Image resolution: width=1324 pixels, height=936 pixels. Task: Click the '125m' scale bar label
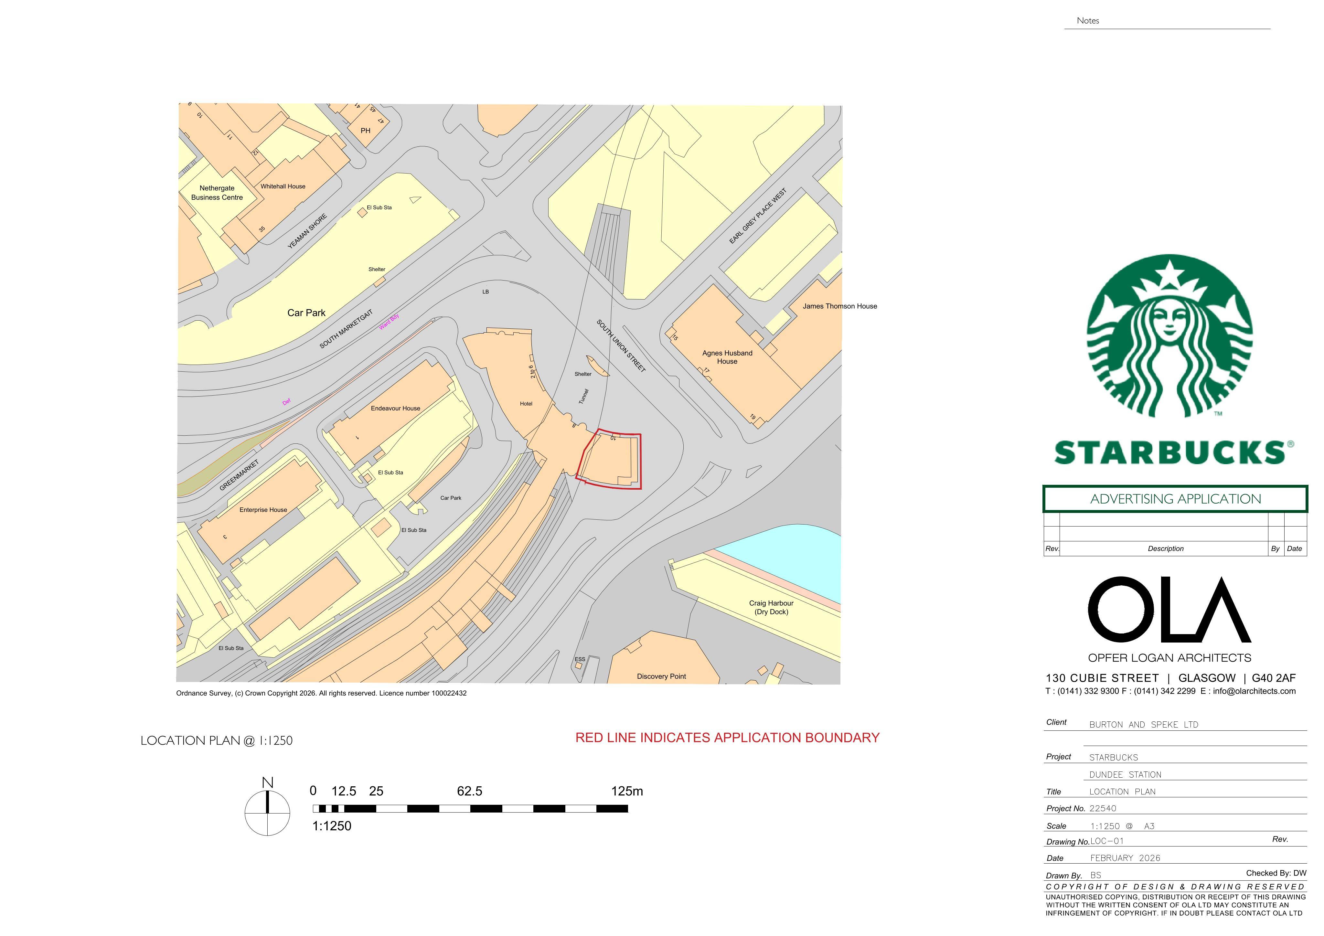click(627, 791)
